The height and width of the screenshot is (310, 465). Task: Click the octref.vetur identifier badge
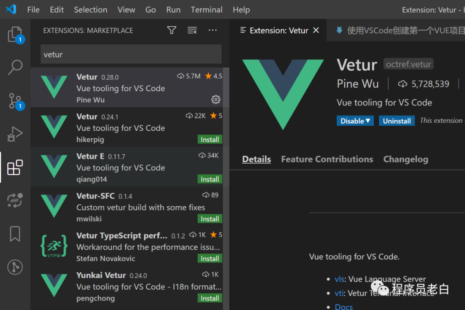click(x=408, y=64)
